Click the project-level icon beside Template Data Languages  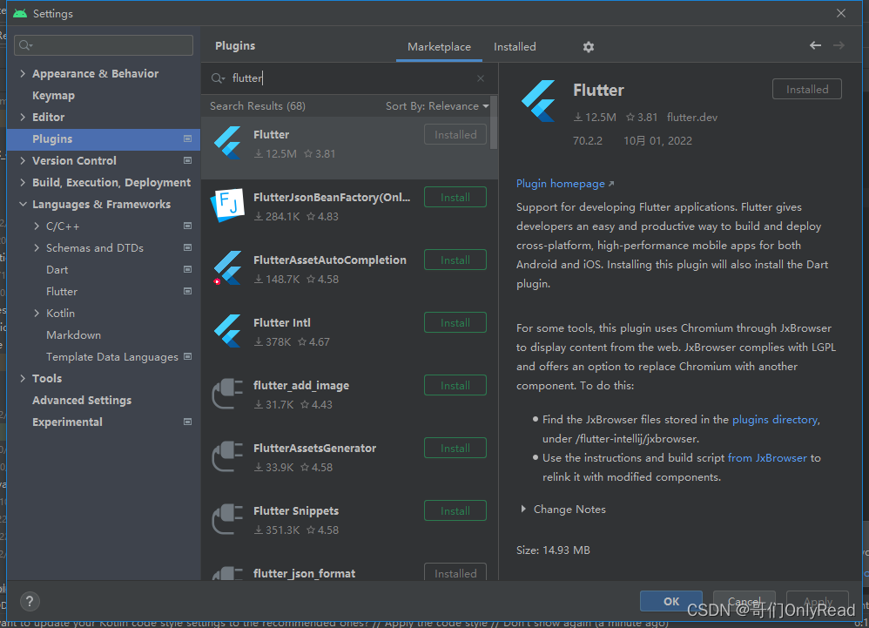(x=187, y=356)
